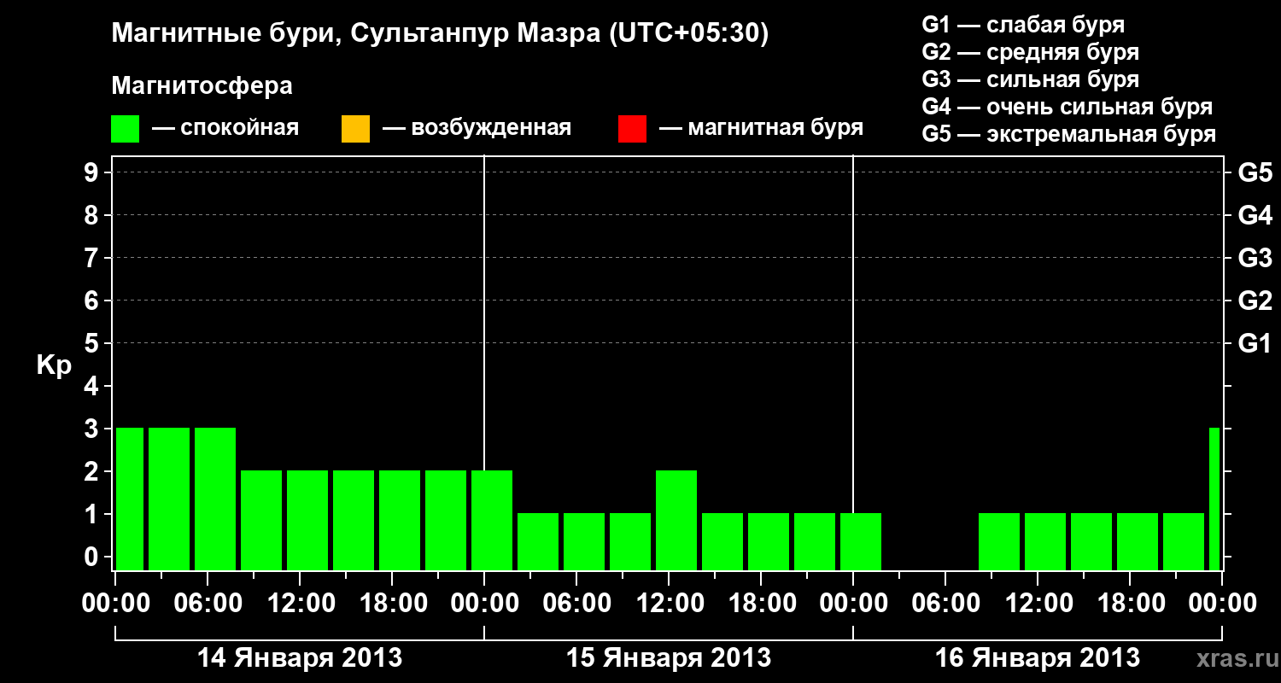This screenshot has height=683, width=1281.
Task: Click the '06:00' time label on 14 January
Action: click(210, 604)
